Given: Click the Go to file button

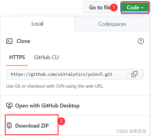Looking at the screenshot, I should tap(100, 7).
